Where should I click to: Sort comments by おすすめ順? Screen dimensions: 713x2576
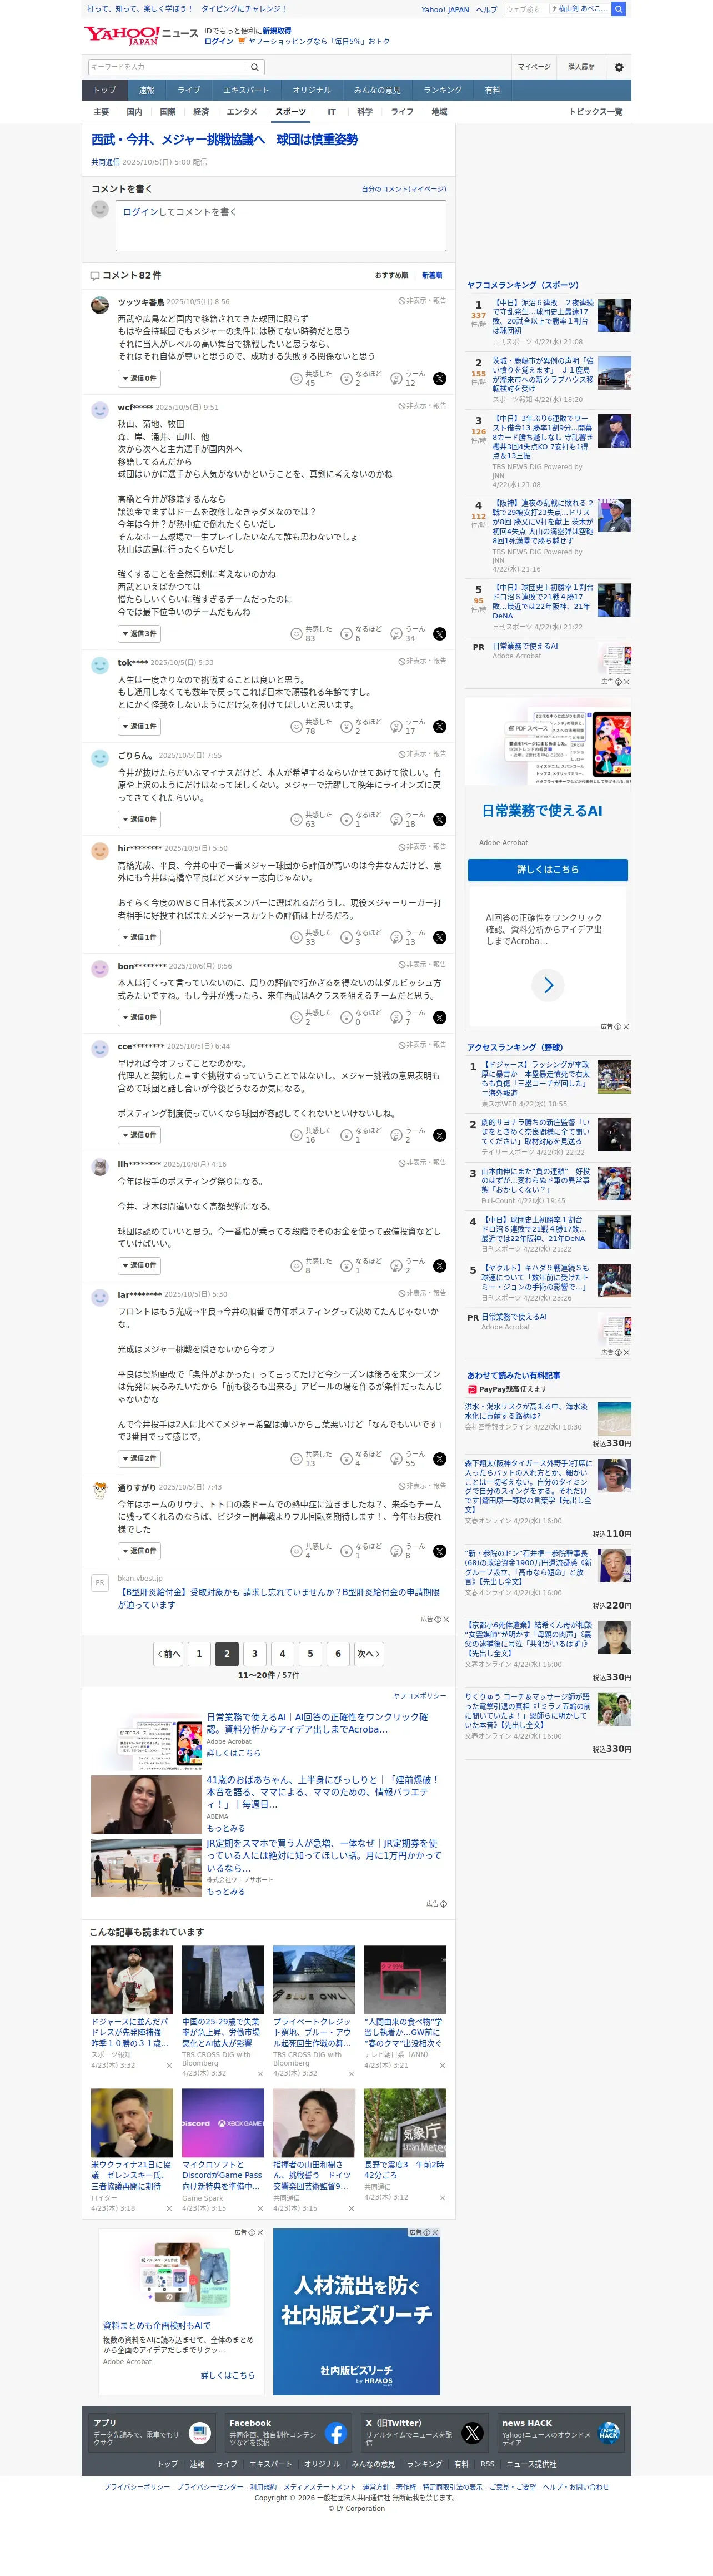[x=391, y=275]
